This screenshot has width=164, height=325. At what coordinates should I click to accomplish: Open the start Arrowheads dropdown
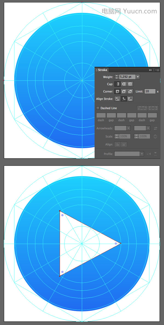pos(128,128)
